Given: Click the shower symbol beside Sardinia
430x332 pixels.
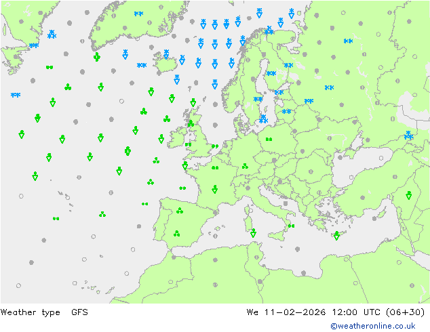Looking at the screenshot, I should (253, 233).
